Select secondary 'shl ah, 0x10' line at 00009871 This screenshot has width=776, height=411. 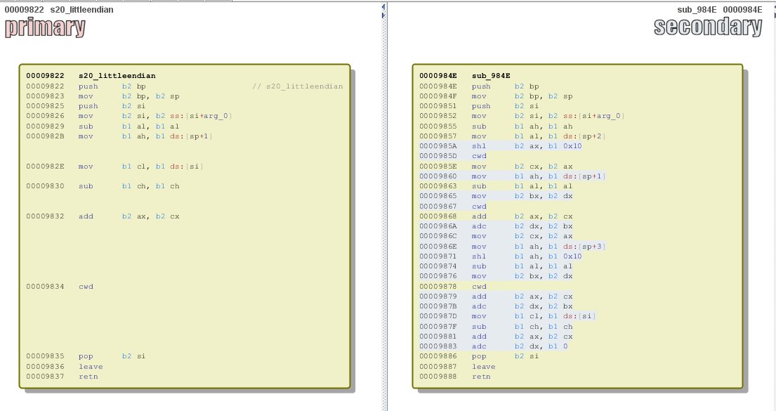(501, 256)
